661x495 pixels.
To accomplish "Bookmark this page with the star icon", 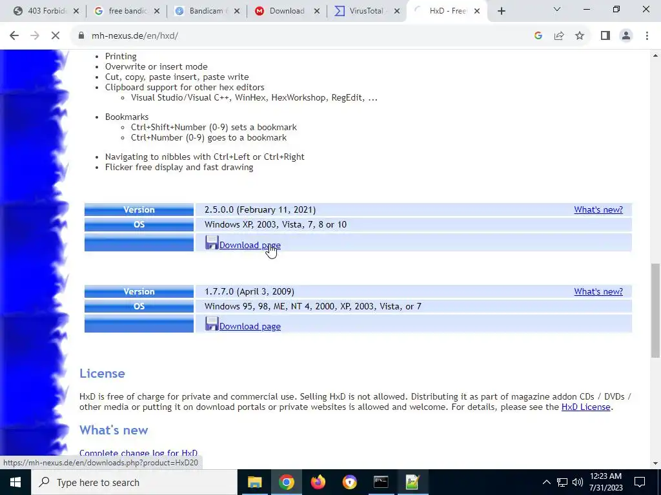I will [580, 36].
